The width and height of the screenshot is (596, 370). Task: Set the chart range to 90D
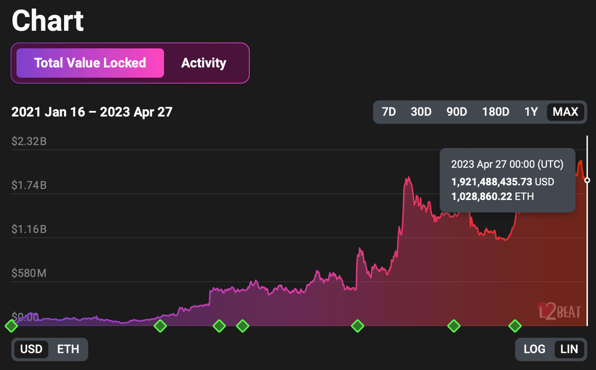pyautogui.click(x=457, y=112)
